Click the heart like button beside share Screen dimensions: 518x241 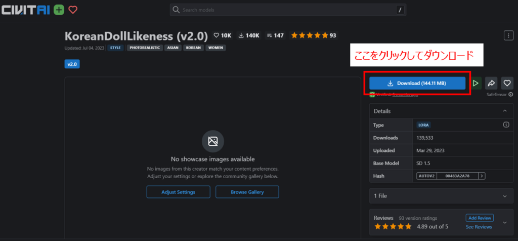[507, 84]
